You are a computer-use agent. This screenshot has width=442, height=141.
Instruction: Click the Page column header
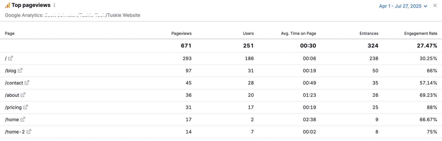click(x=10, y=33)
